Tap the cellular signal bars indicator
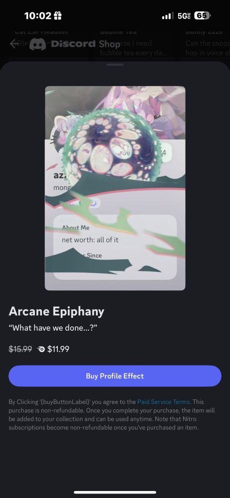230x498 pixels. click(168, 16)
